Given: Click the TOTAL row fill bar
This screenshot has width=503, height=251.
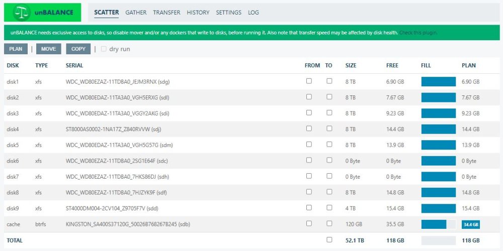Looking at the screenshot, I should click(x=439, y=240).
